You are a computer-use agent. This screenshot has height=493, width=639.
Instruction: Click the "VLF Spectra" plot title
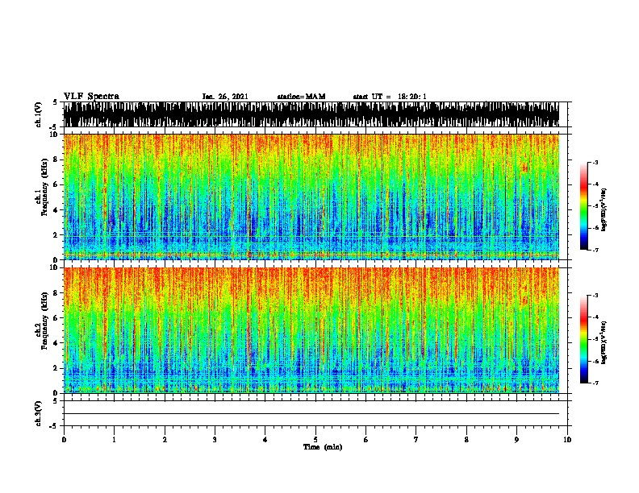pos(91,97)
